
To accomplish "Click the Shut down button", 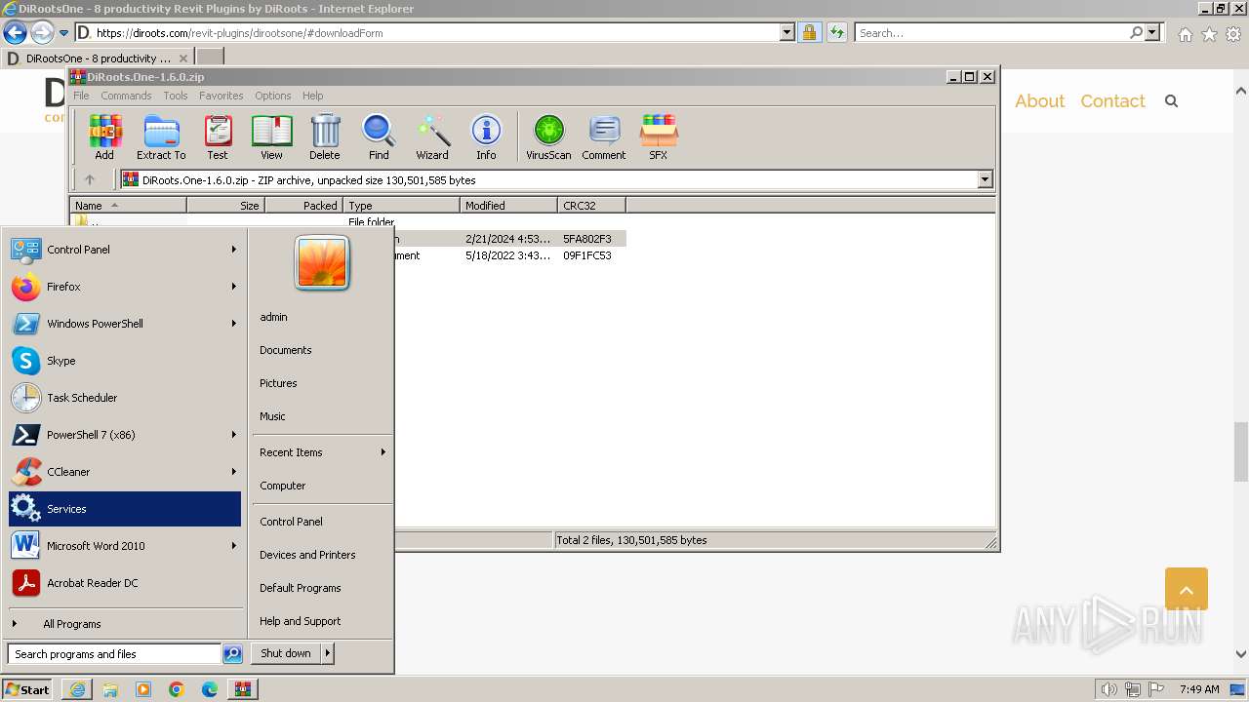I will coord(286,653).
